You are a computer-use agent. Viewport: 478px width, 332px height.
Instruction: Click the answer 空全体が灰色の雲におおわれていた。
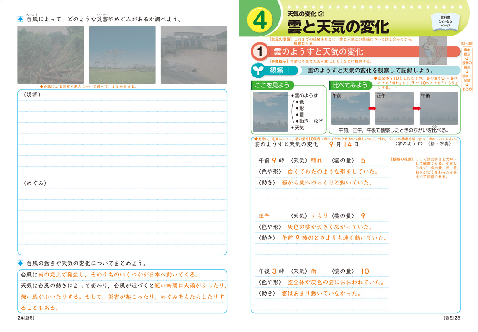pos(336,282)
